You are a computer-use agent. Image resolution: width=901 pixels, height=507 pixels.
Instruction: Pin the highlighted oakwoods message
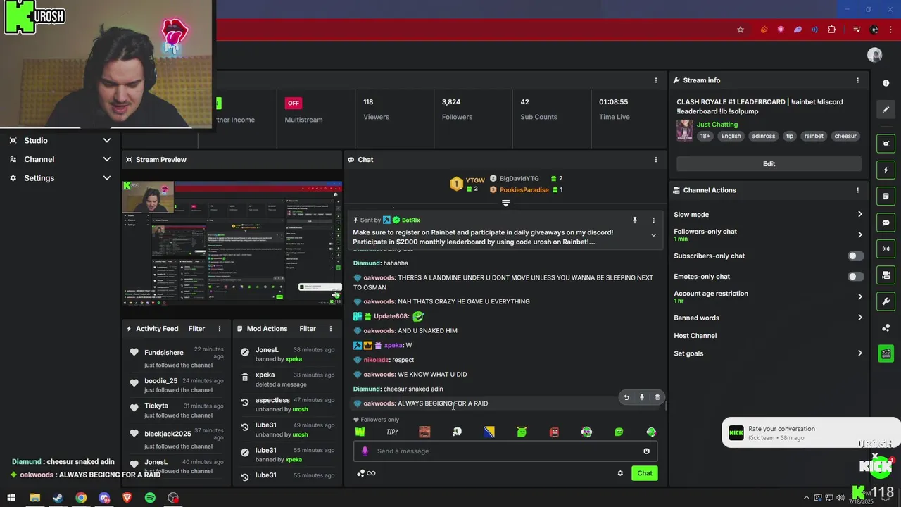[x=642, y=397]
